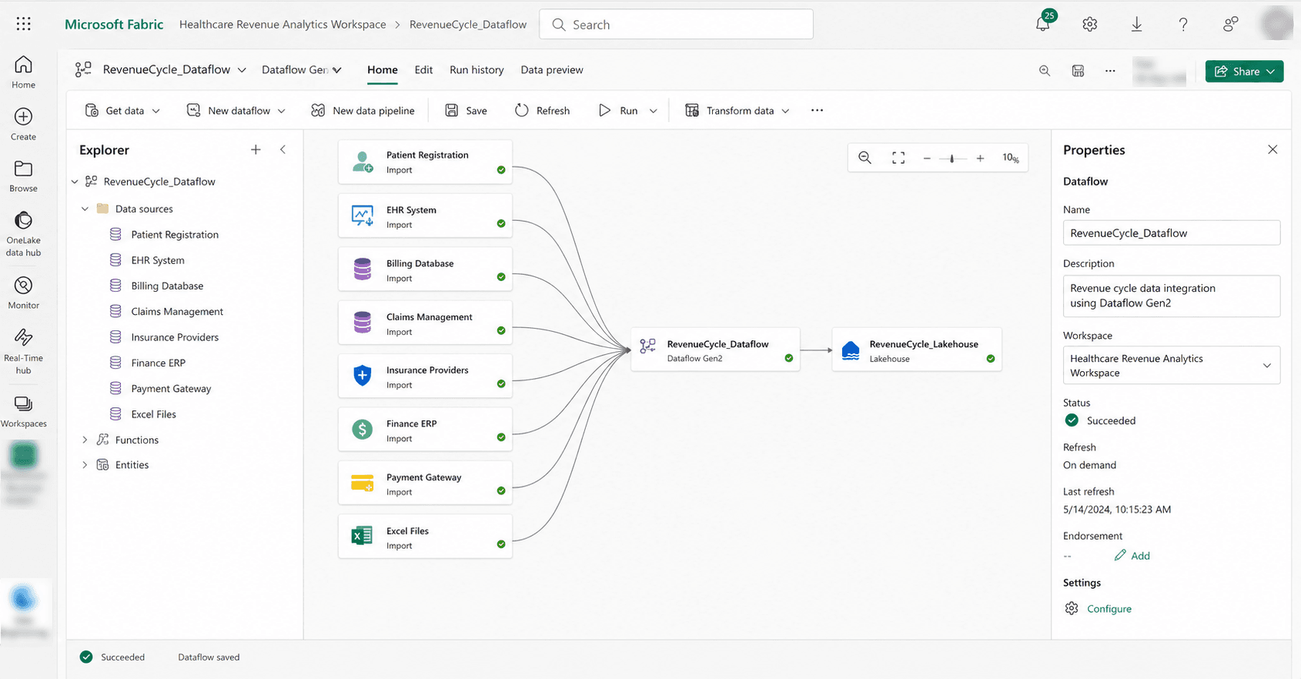Collapse the Explorer panel
The width and height of the screenshot is (1301, 679).
tap(283, 149)
